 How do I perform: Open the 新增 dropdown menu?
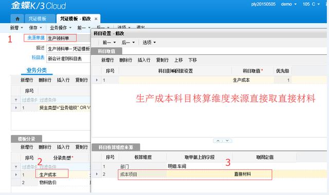[x=16, y=28]
